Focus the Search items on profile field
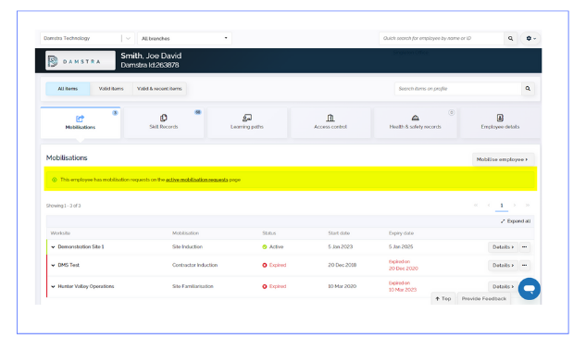 coord(458,89)
